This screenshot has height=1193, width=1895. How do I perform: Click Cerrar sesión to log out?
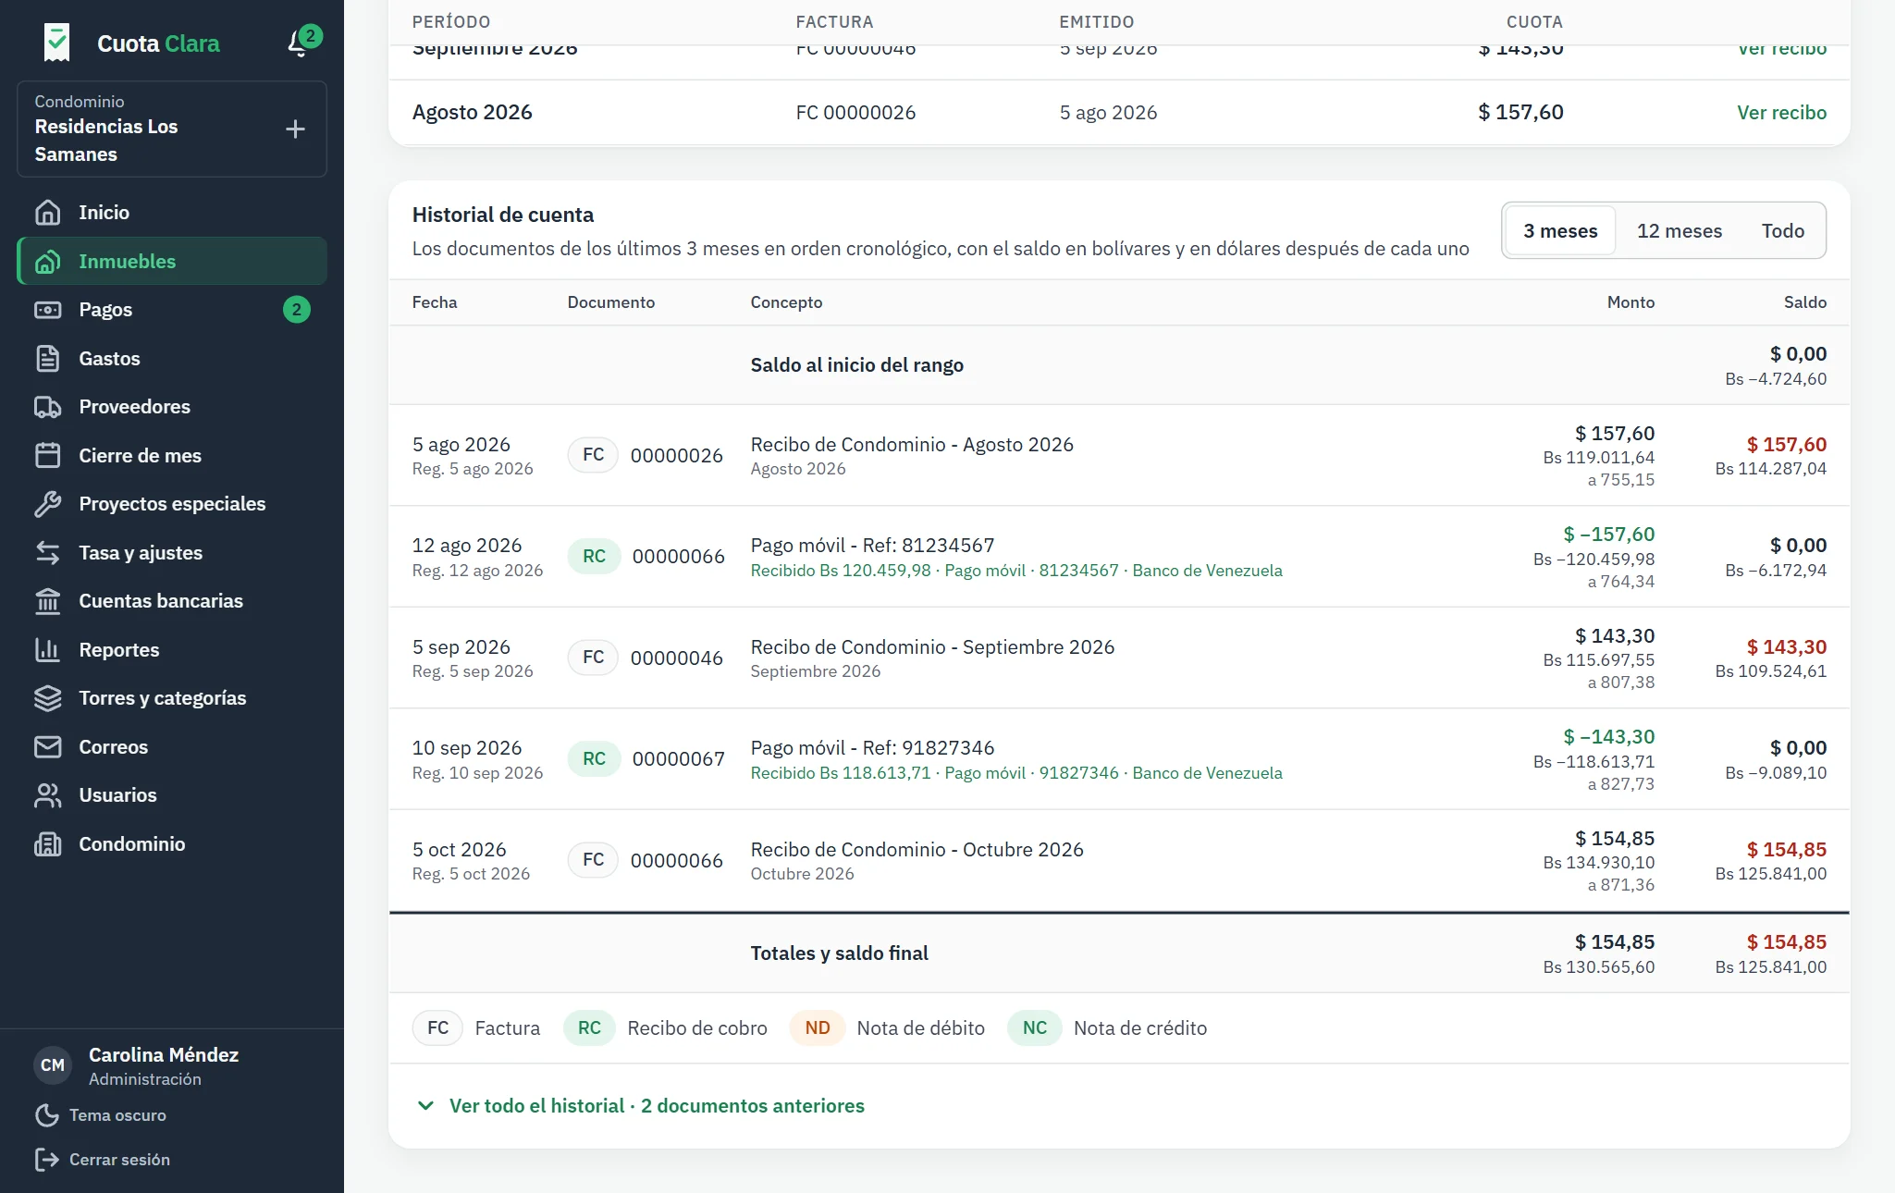pos(102,1160)
